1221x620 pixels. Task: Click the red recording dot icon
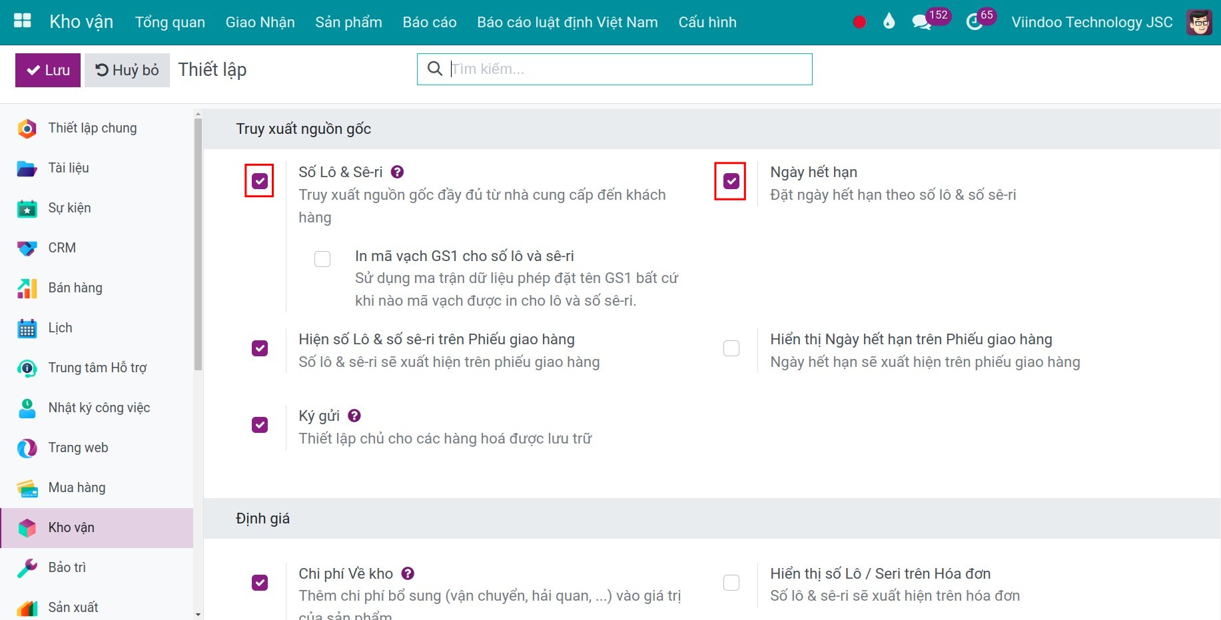(x=859, y=22)
